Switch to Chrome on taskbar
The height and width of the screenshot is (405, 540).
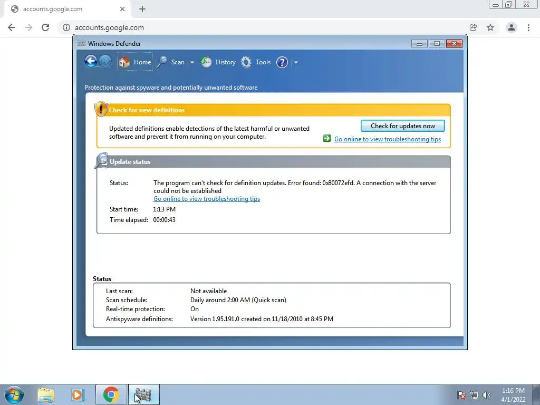pos(111,394)
